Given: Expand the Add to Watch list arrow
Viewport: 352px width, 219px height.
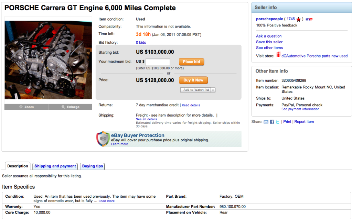Looking at the screenshot, I should tap(213, 90).
